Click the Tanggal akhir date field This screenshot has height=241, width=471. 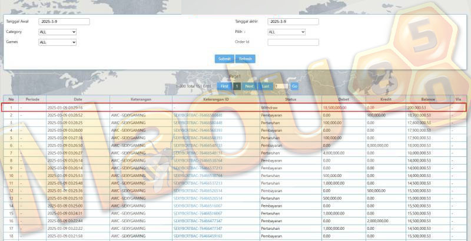(x=293, y=22)
